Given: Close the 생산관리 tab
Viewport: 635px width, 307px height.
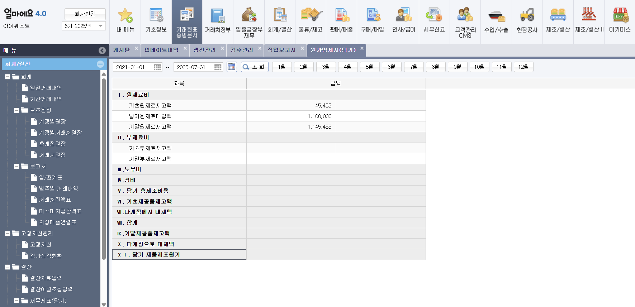Looking at the screenshot, I should coord(222,48).
